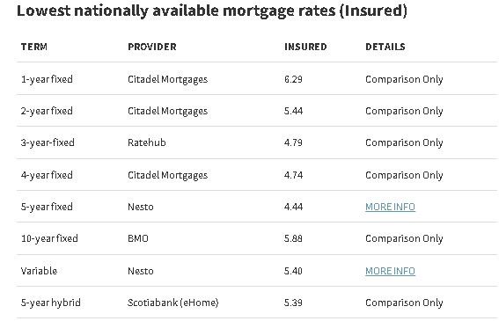The height and width of the screenshot is (321, 499).
Task: Select the 5-year hybrid term cell
Action: tap(50, 303)
